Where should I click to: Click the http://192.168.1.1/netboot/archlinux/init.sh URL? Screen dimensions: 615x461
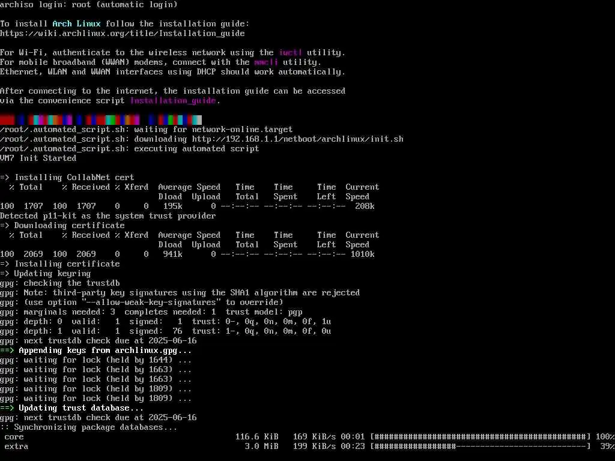297,139
